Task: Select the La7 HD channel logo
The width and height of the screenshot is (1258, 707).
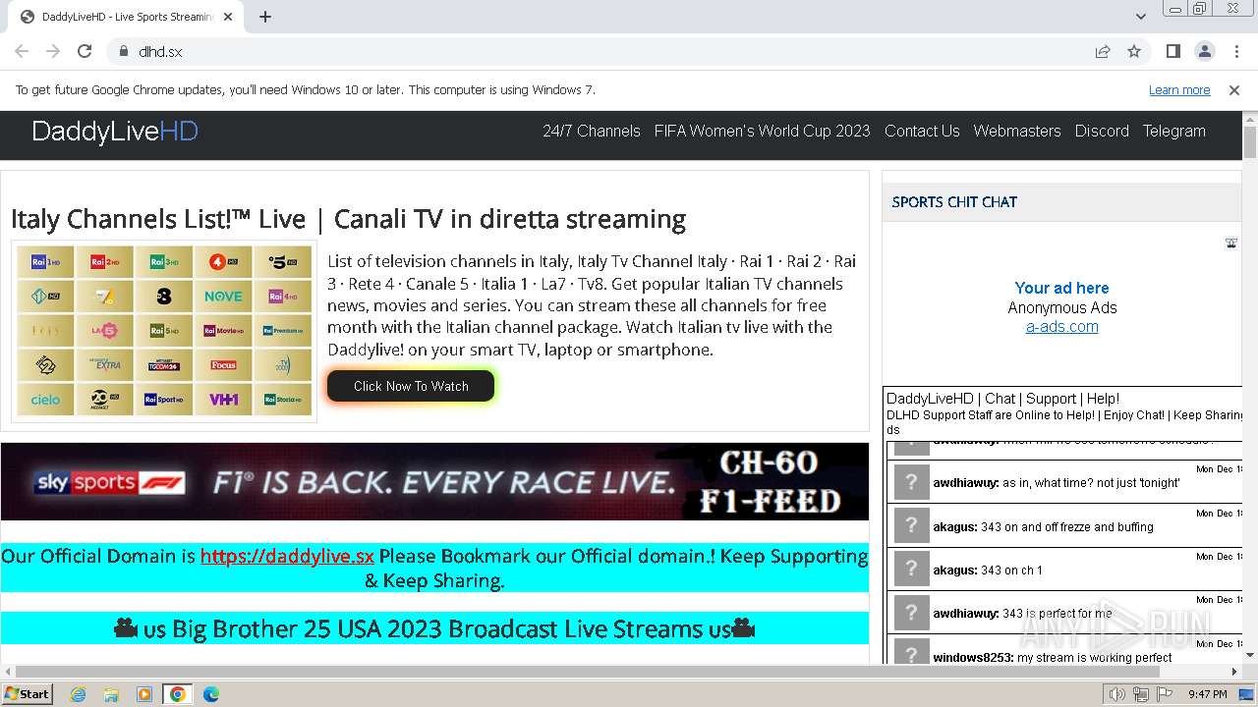Action: coord(104,297)
